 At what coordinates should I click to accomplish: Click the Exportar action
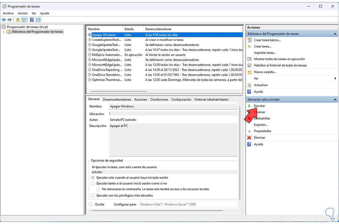(x=261, y=125)
